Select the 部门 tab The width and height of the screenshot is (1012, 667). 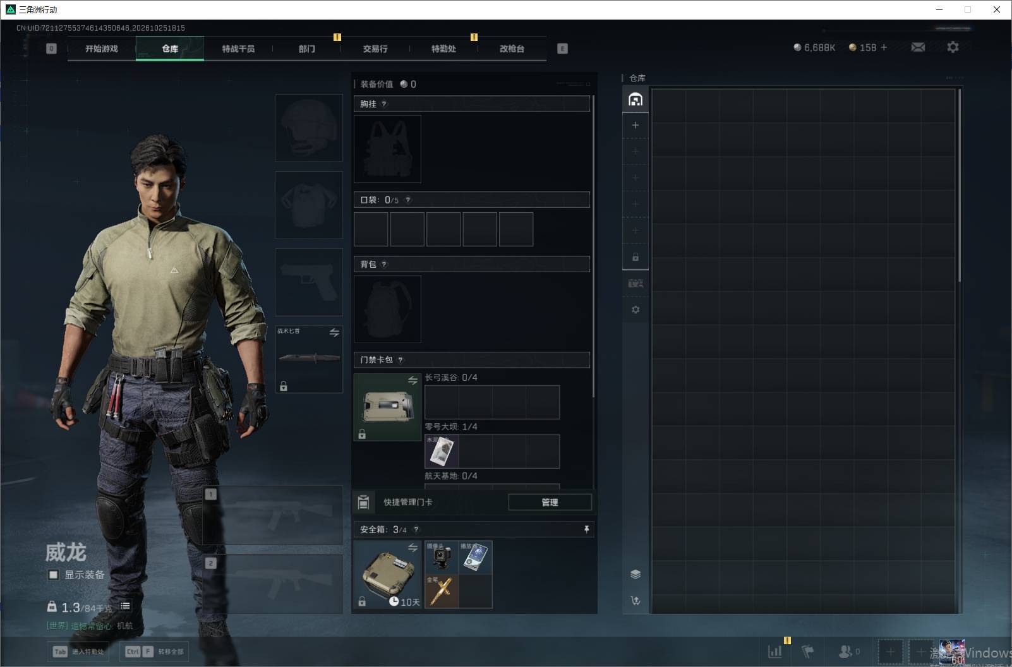(x=307, y=49)
